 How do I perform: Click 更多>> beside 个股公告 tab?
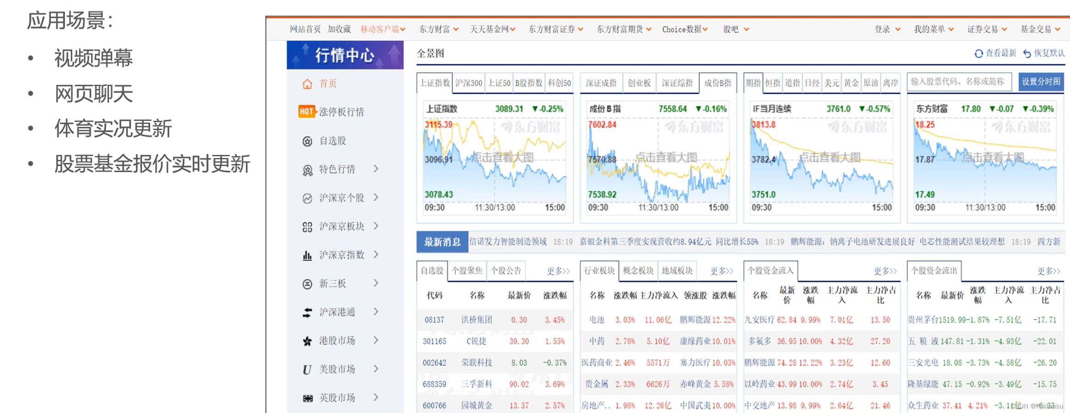(558, 271)
